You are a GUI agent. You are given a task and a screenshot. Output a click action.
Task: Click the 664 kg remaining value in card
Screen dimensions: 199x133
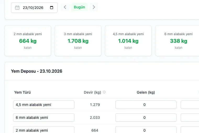point(28,41)
